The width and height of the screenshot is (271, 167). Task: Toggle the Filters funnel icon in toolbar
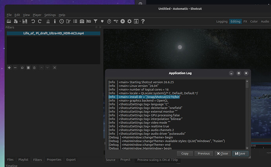tap(95, 22)
